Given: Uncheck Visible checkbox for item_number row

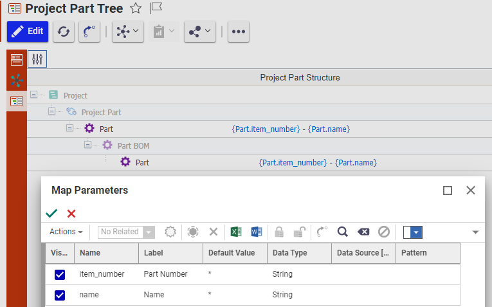Looking at the screenshot, I should 60,274.
